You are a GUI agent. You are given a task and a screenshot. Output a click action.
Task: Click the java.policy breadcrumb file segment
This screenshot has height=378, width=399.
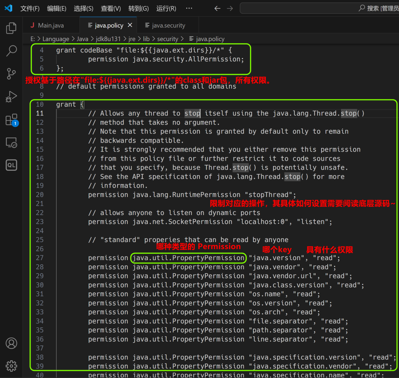(207, 39)
